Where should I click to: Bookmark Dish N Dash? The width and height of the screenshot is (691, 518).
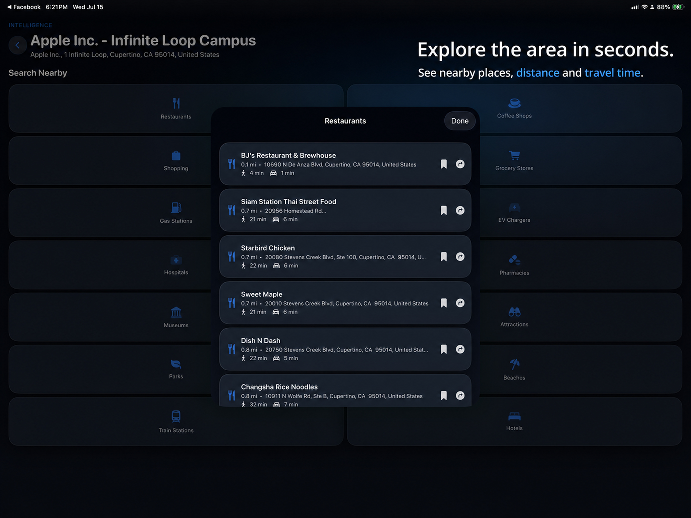point(444,349)
